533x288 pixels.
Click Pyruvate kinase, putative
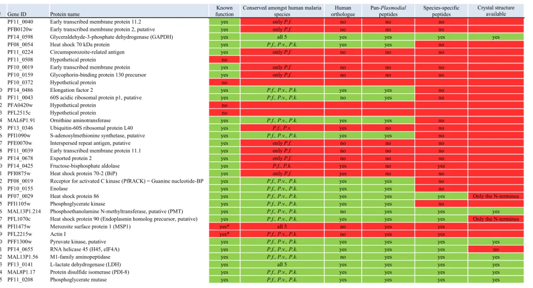point(78,242)
